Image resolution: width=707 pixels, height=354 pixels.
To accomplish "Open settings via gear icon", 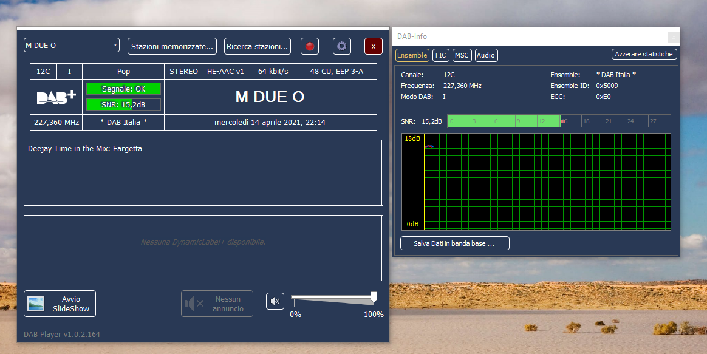I will 342,46.
